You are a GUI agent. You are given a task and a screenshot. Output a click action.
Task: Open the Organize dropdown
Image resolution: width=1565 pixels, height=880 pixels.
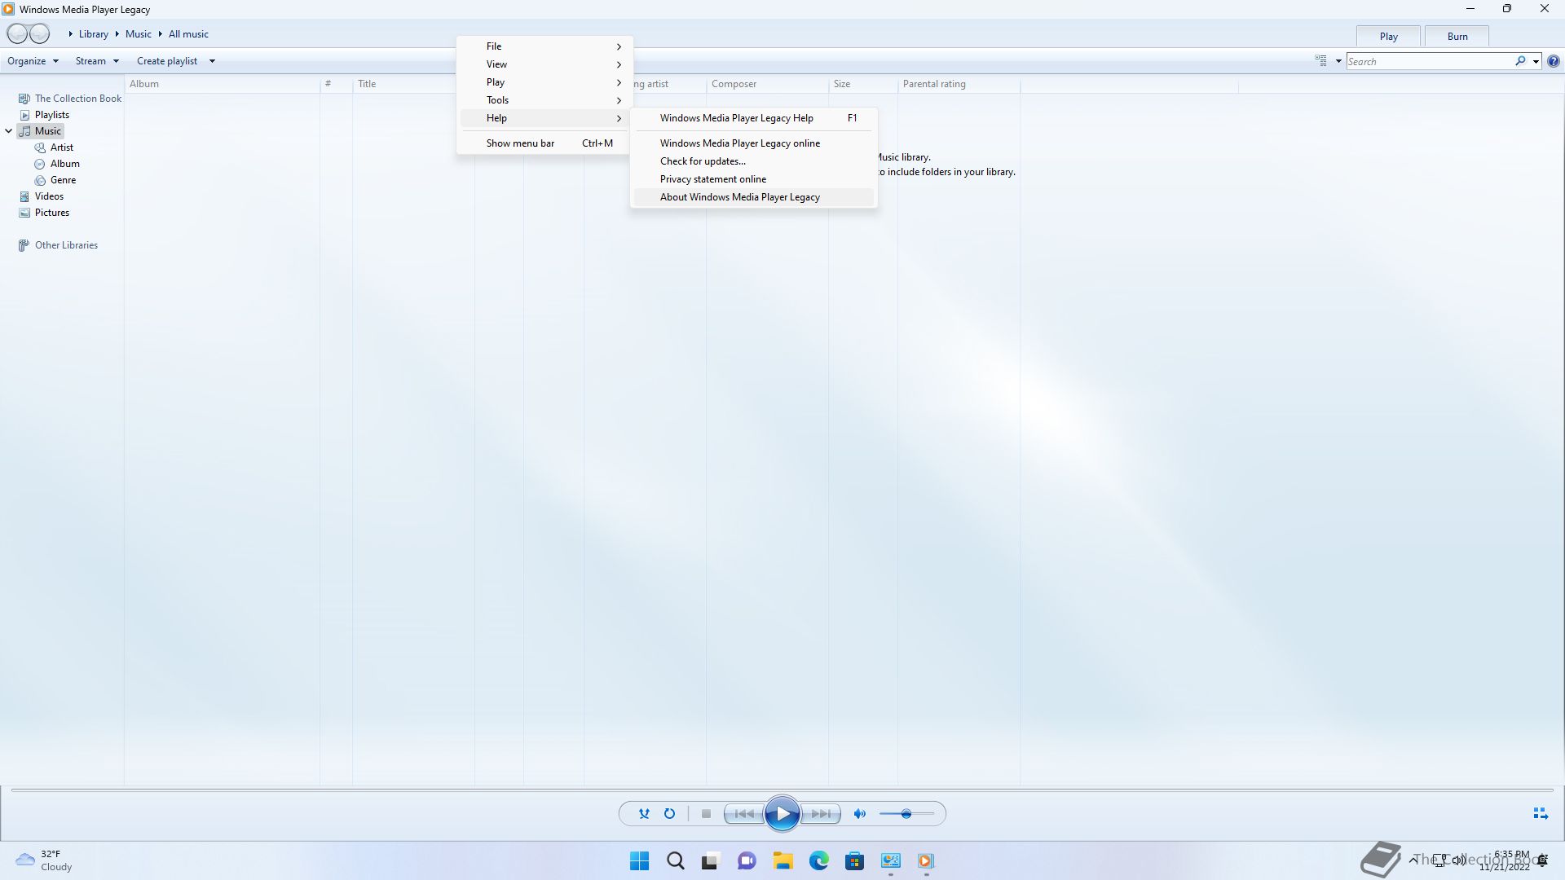pyautogui.click(x=33, y=61)
